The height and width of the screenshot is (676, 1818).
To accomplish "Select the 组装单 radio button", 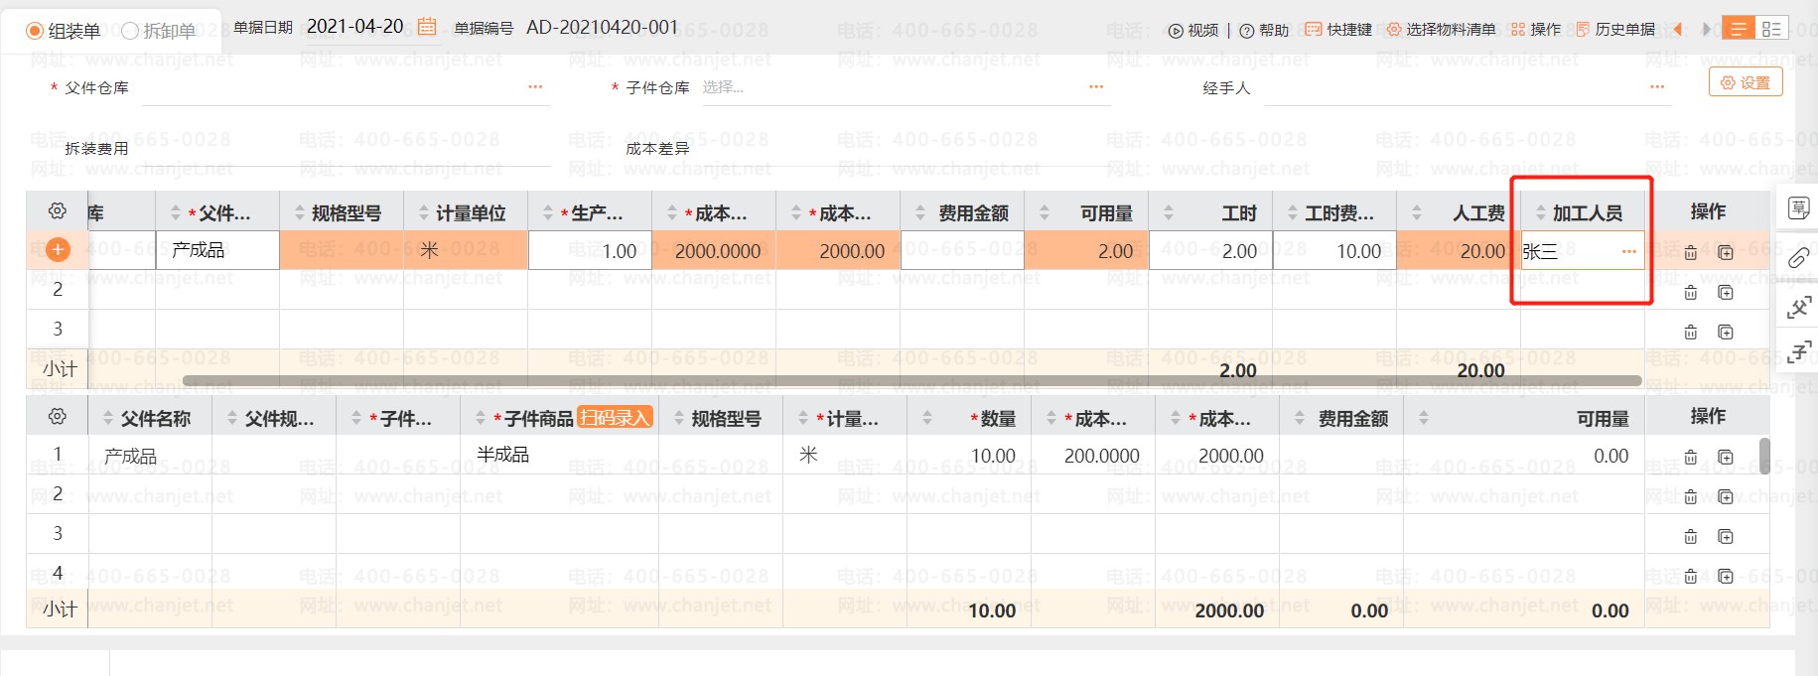I will click(x=36, y=31).
